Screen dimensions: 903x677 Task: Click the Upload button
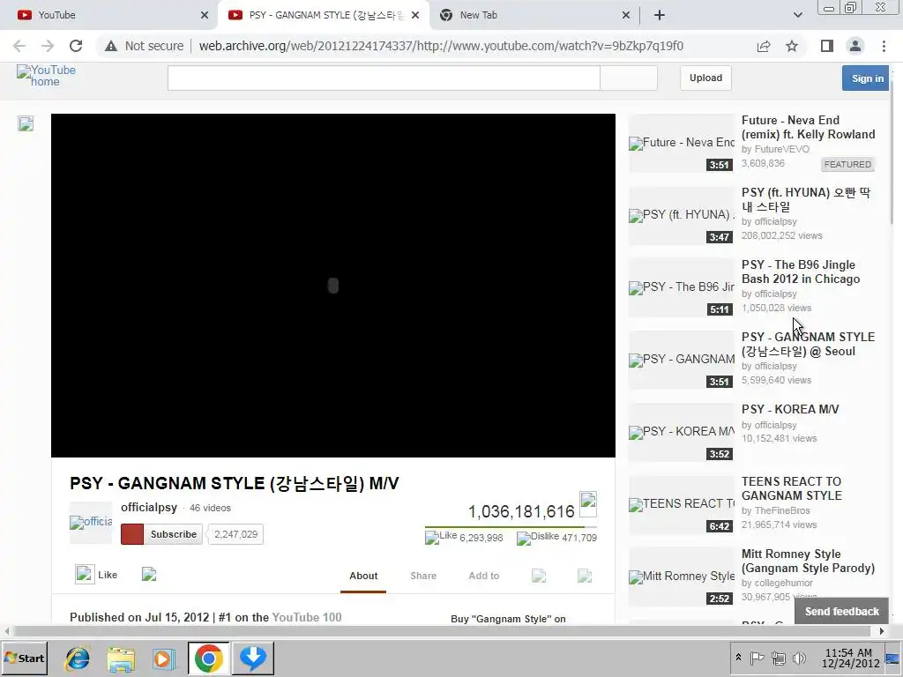tap(705, 78)
